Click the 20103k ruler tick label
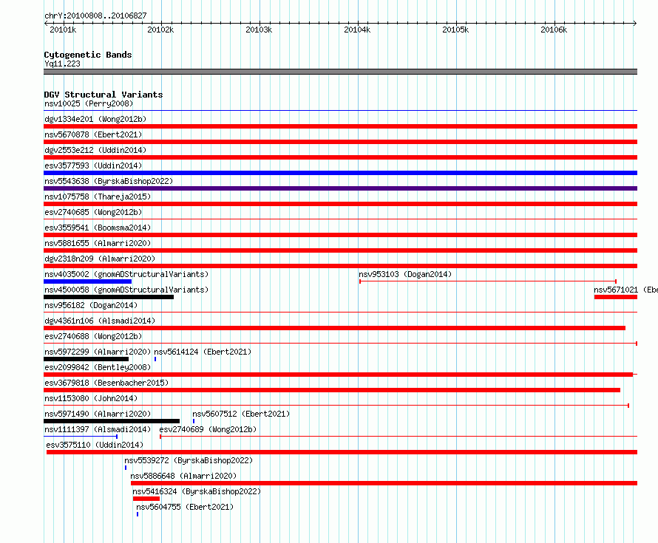 [259, 30]
